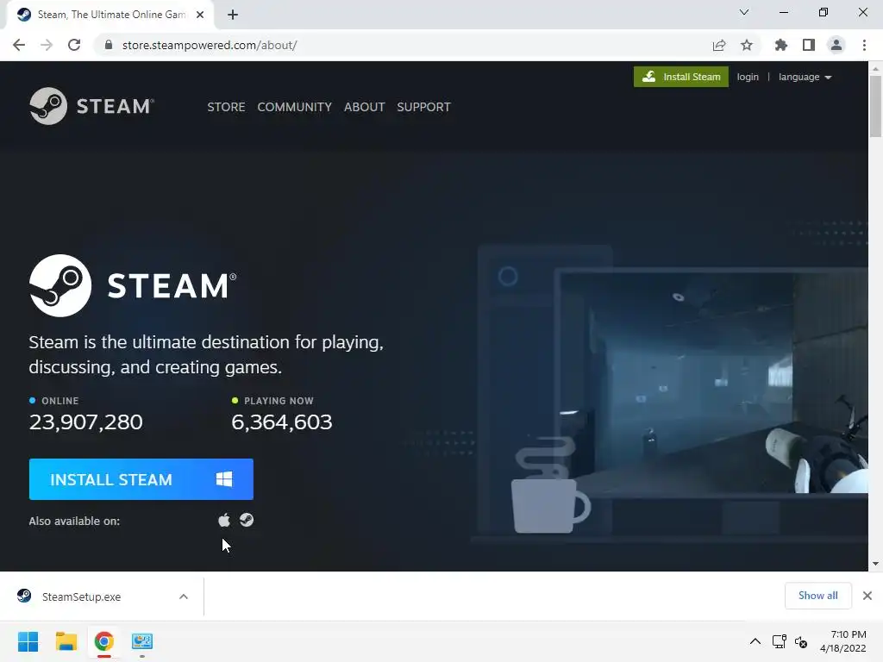Click the browser forward arrow
Image resolution: width=883 pixels, height=662 pixels.
tap(47, 45)
